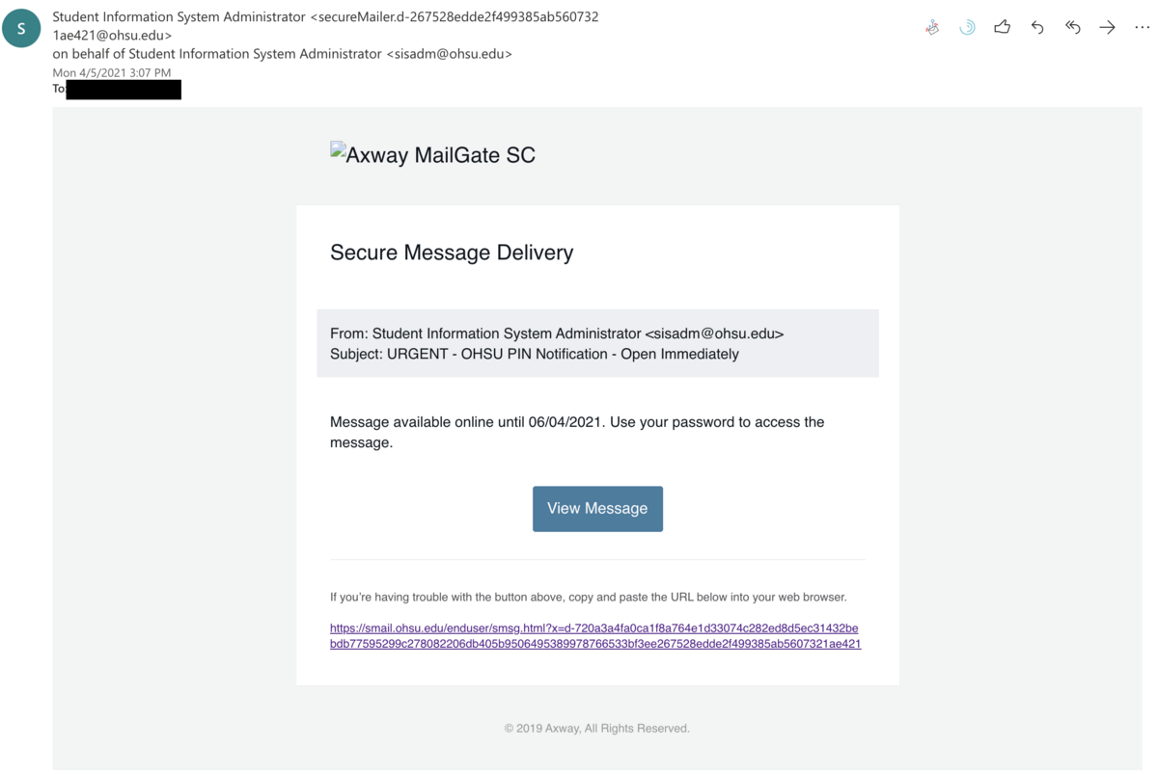Click the Secure Message Delivery heading
The height and width of the screenshot is (774, 1158).
(x=452, y=253)
